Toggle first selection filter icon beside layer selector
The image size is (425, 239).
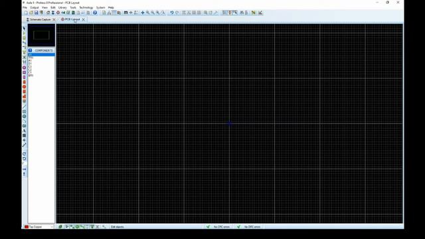60,227
